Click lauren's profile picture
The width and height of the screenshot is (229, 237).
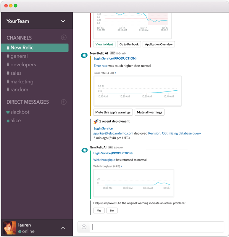pos(10,228)
